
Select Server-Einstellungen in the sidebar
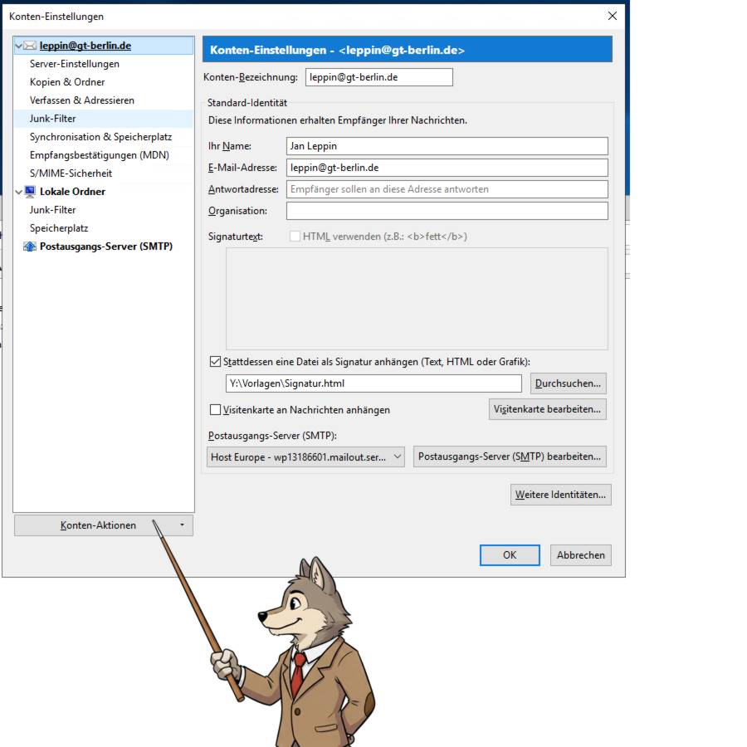(x=75, y=64)
